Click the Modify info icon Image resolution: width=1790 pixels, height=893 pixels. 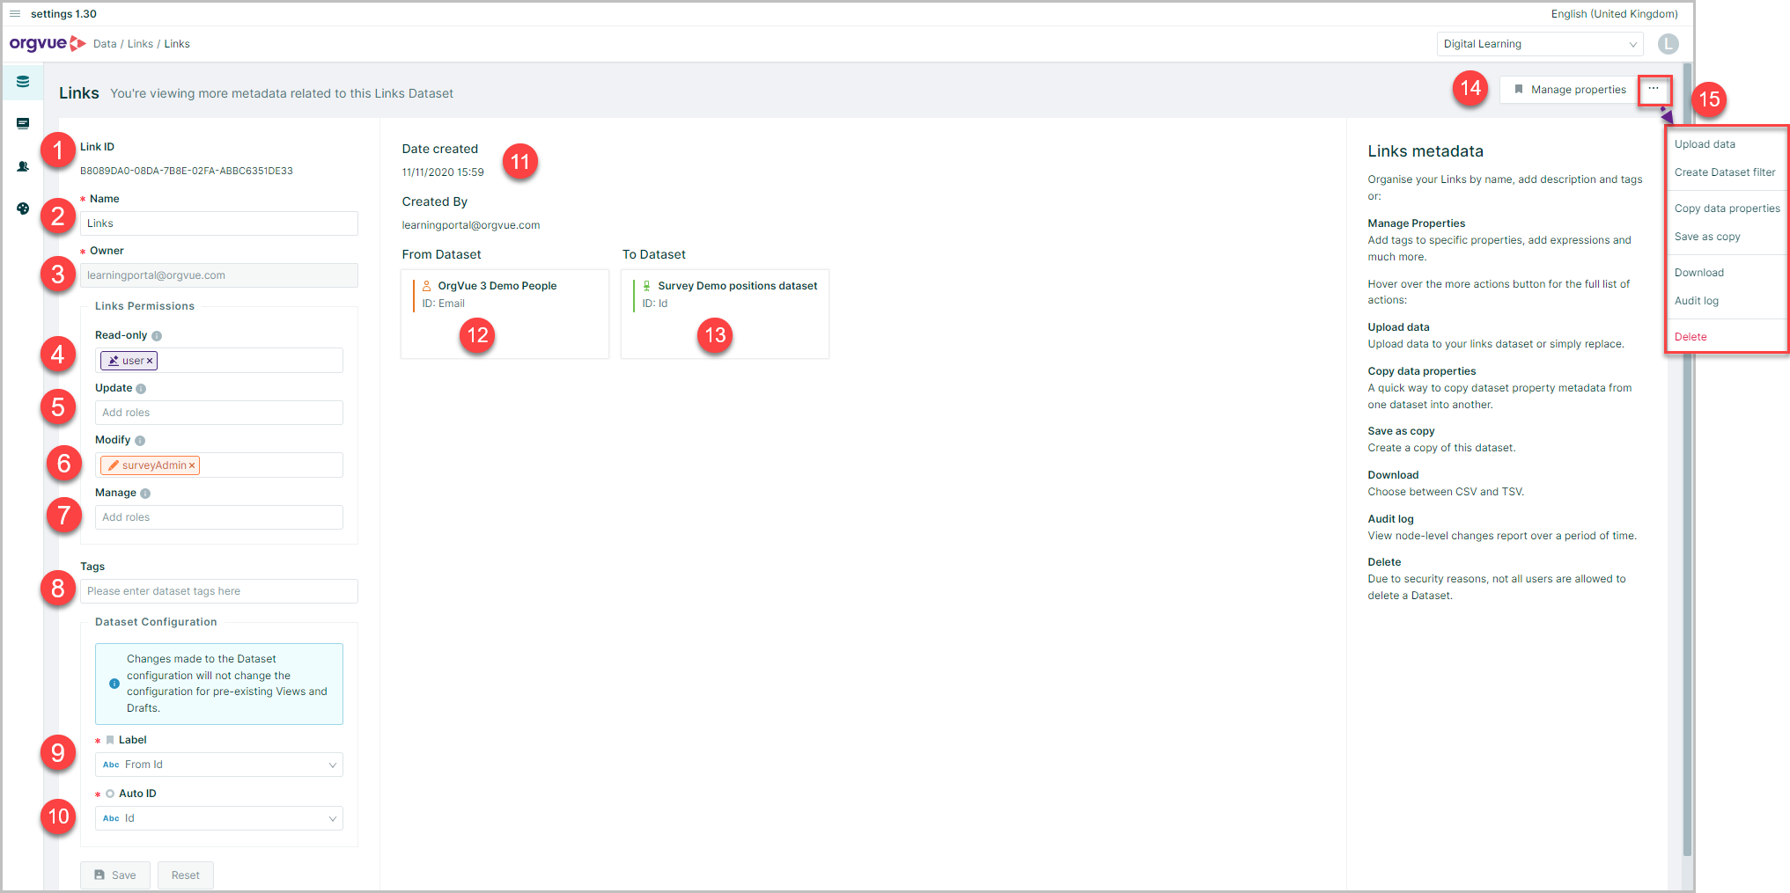click(140, 441)
